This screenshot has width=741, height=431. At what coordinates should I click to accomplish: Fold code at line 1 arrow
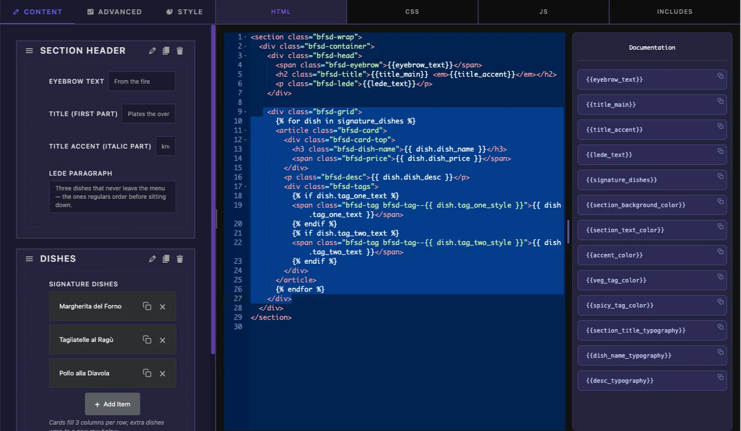(x=245, y=37)
